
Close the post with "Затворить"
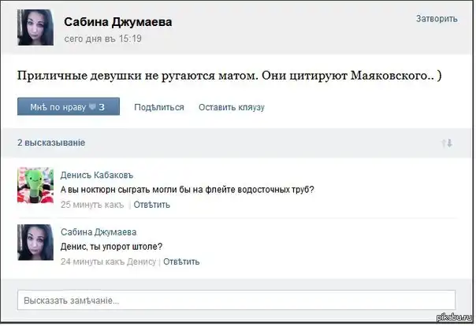click(x=437, y=18)
